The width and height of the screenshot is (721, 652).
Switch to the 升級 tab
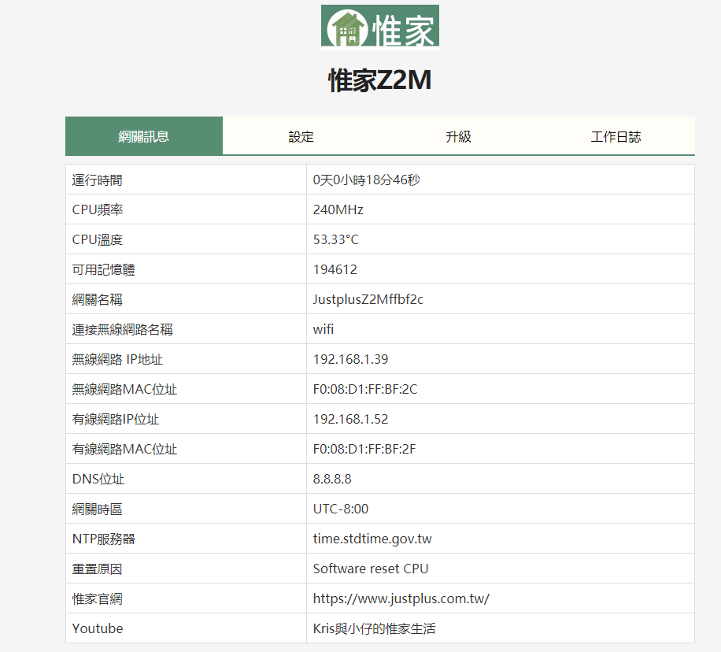coord(458,136)
